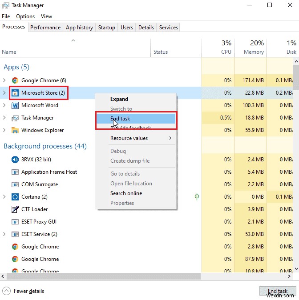Screen dimensions: 299x300
Task: Switch to the Performance tab
Action: (x=45, y=28)
